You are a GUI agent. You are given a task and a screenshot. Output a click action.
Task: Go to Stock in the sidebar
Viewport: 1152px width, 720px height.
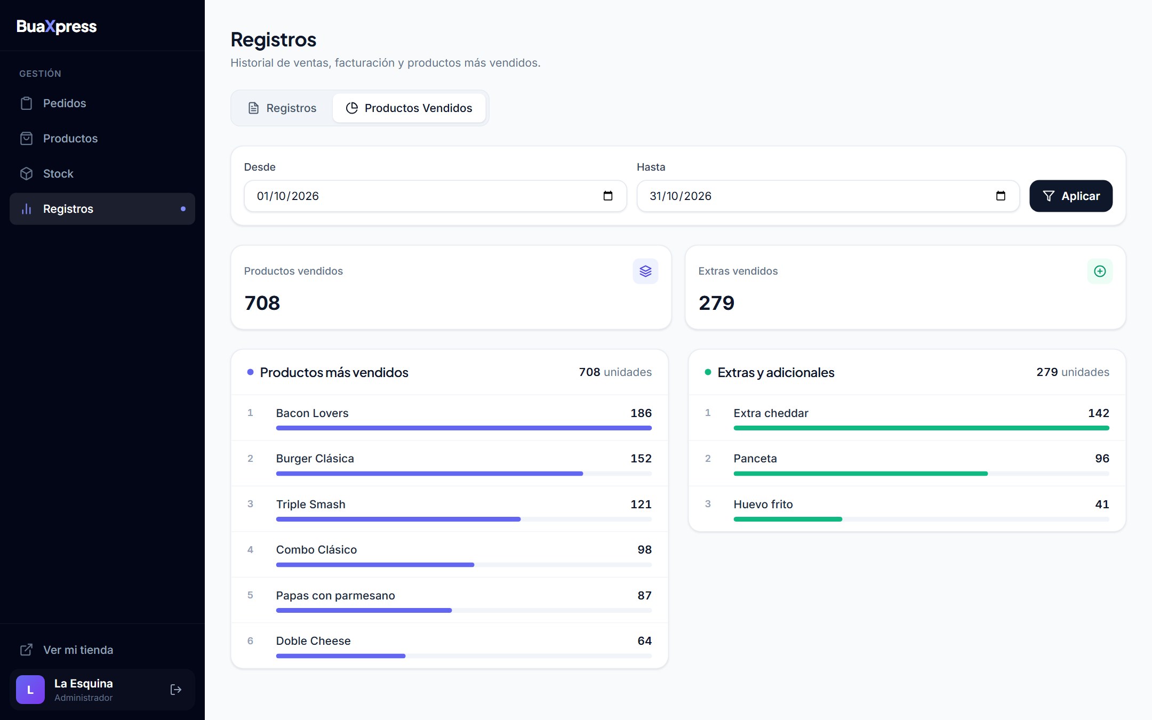[x=102, y=174]
